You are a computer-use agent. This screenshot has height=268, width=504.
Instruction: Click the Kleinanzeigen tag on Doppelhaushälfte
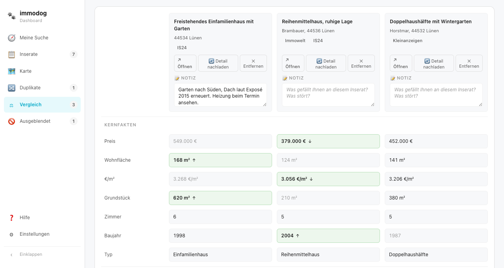pyautogui.click(x=408, y=41)
